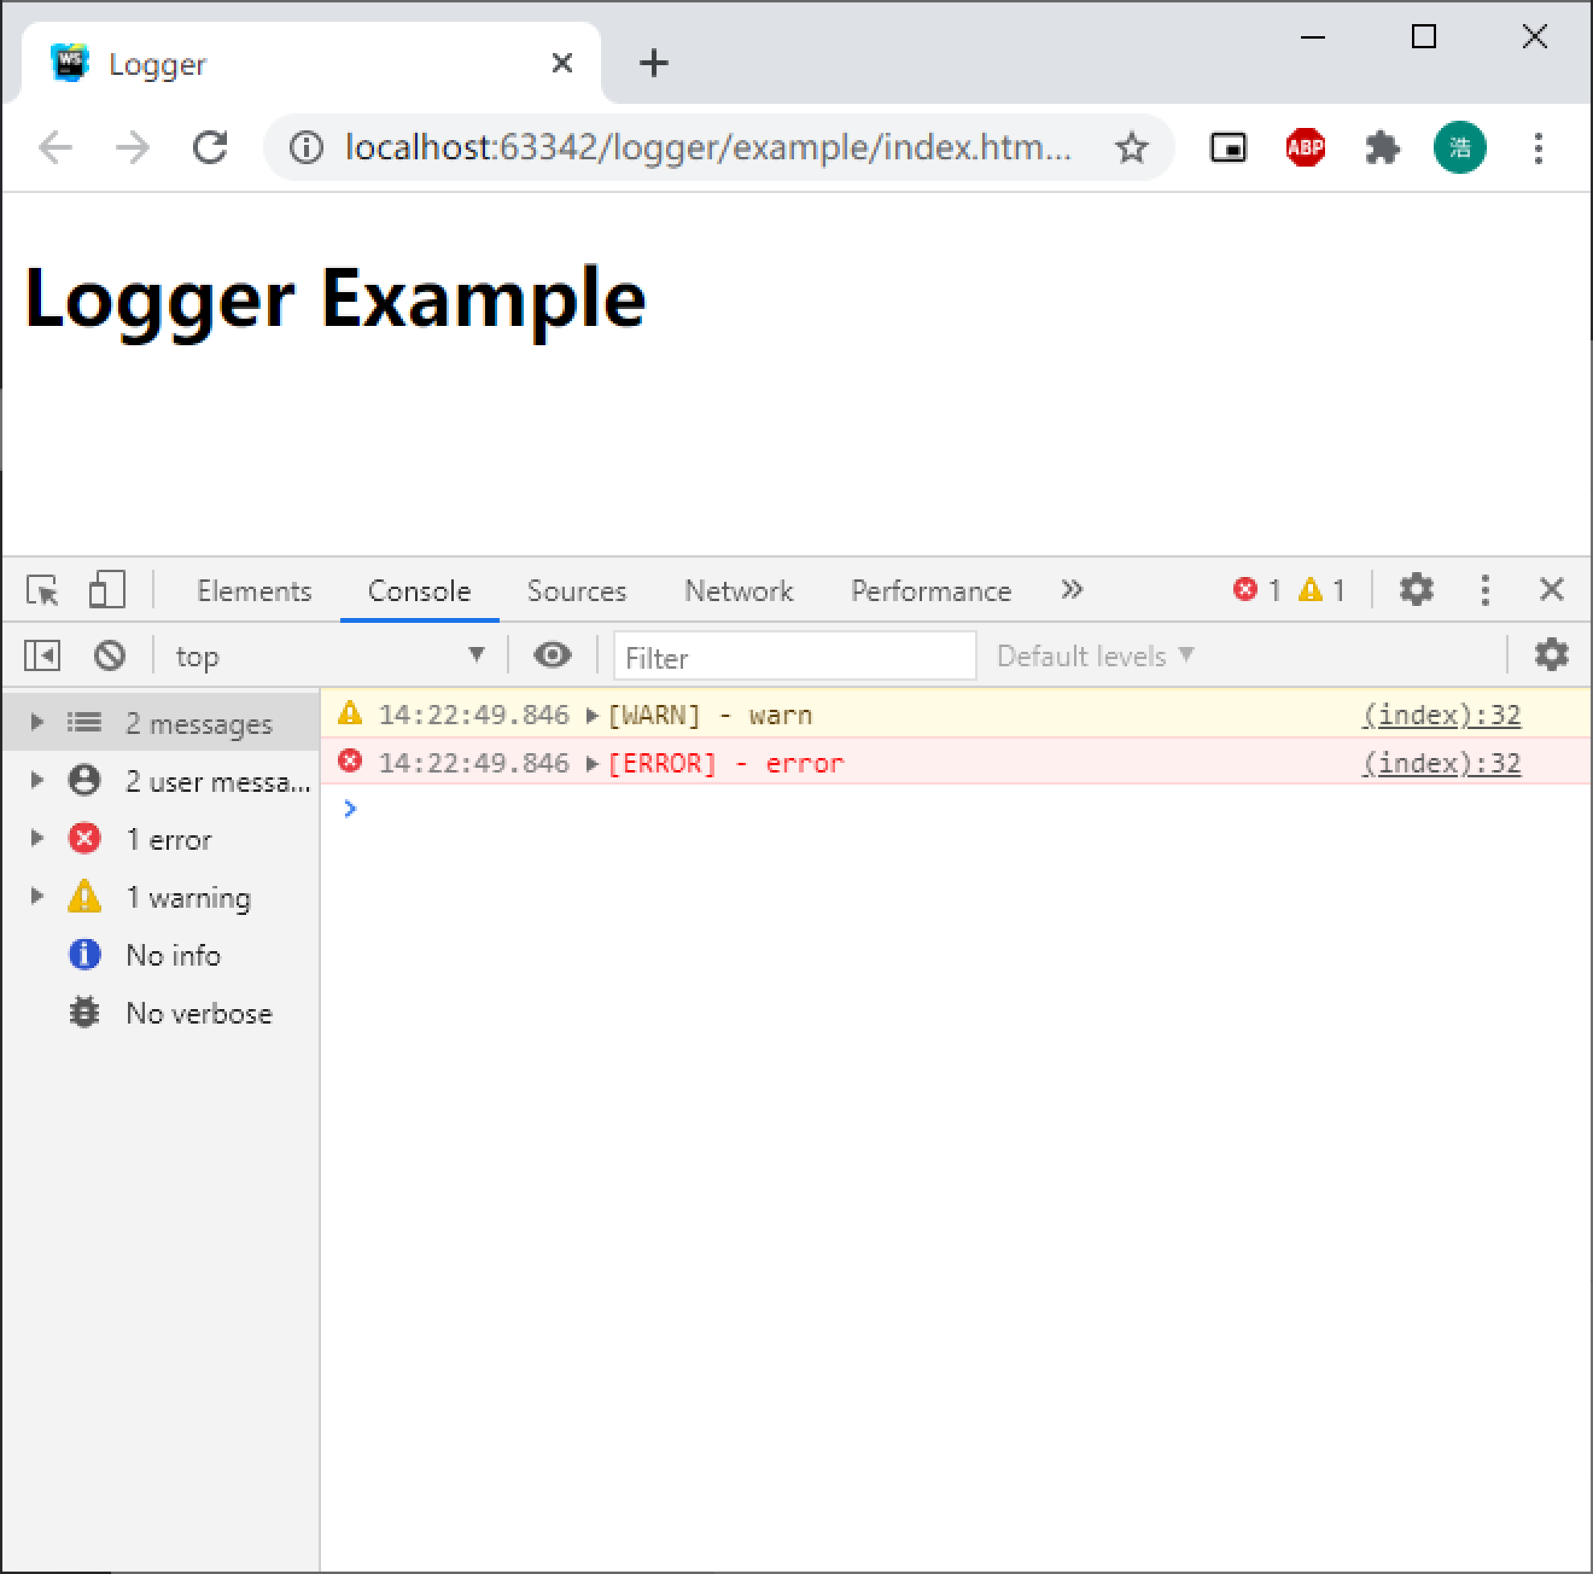Open the top context dropdown
The width and height of the screenshot is (1593, 1574).
(330, 657)
